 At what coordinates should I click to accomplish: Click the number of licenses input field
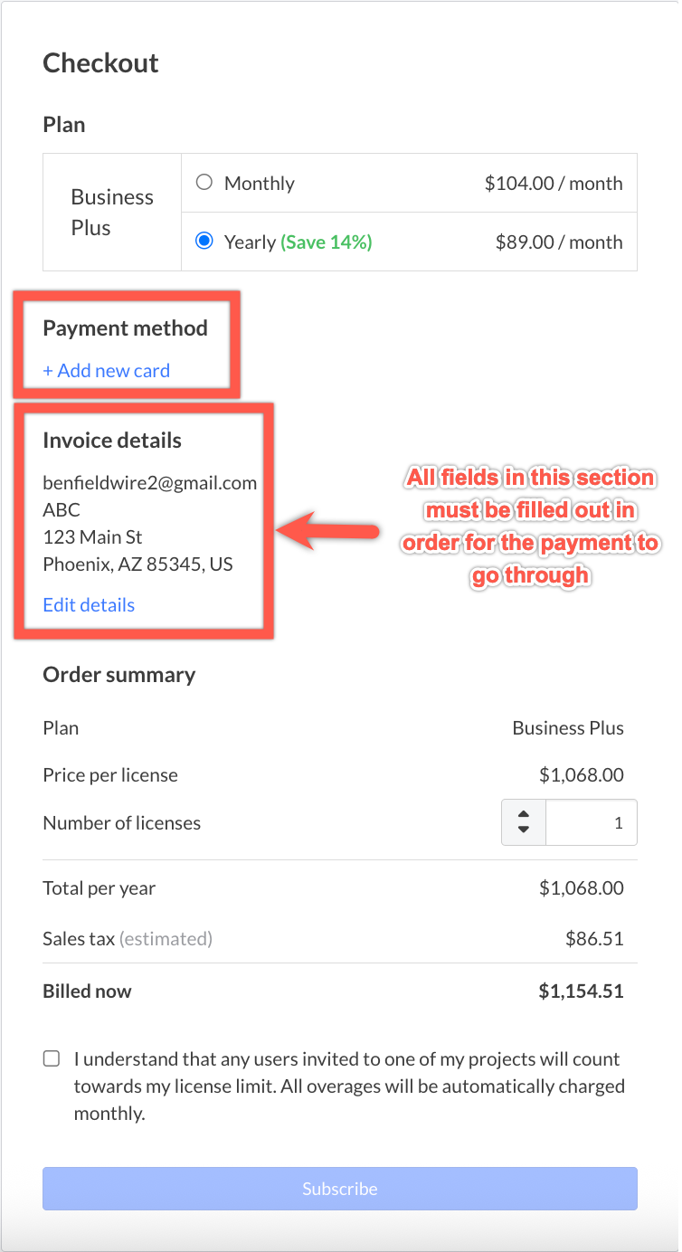point(592,822)
